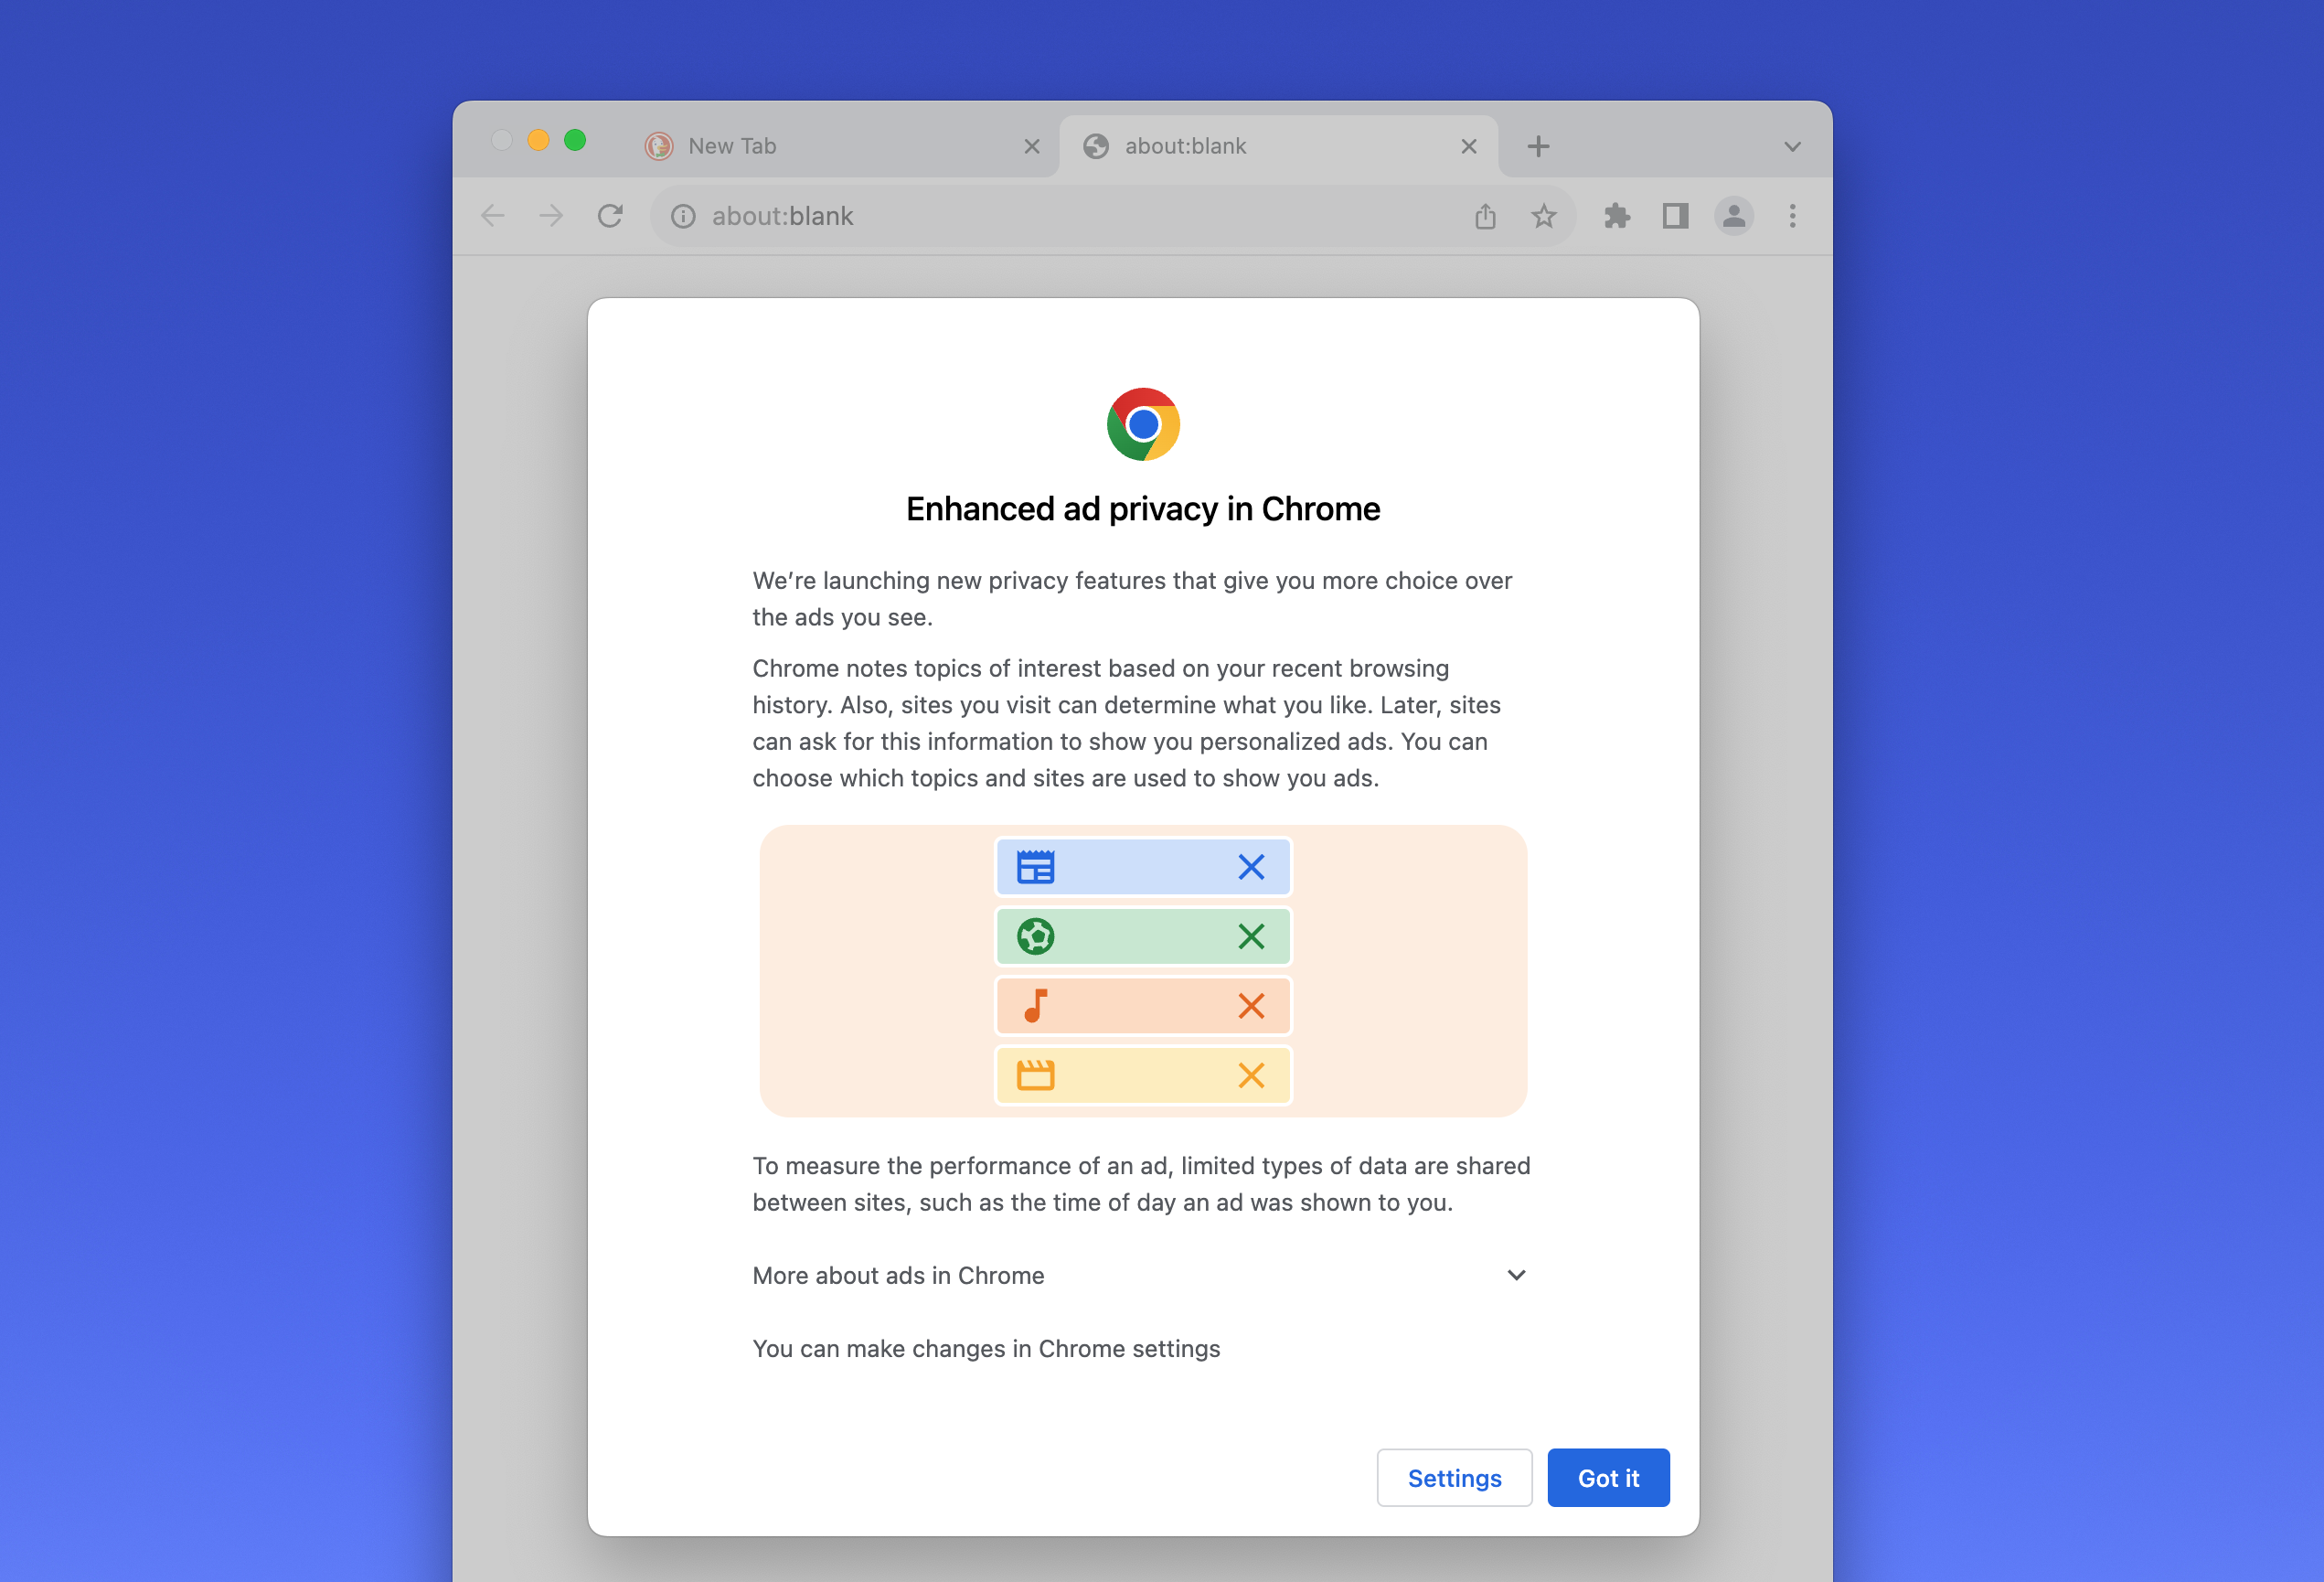Remove the media/film topic with X
2324x1582 pixels.
(1251, 1074)
